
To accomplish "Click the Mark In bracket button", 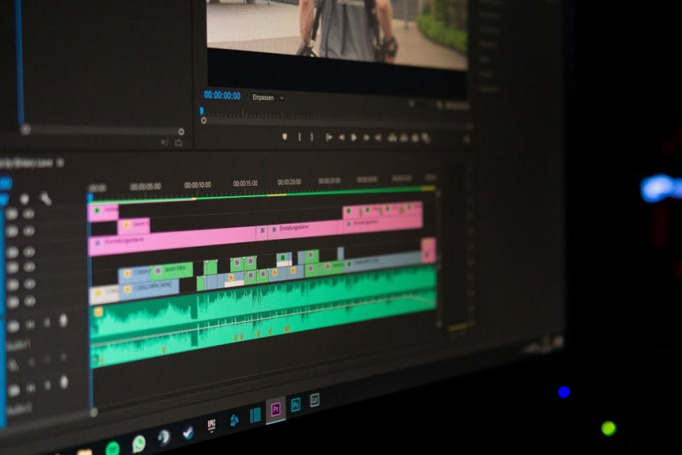I will point(299,136).
